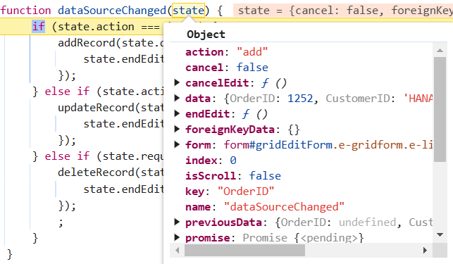Expand the previousData property
This screenshot has height=264, width=453.
177,222
